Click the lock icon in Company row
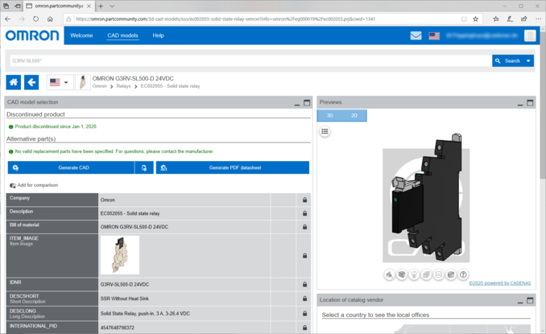The image size is (546, 334). 304,200
